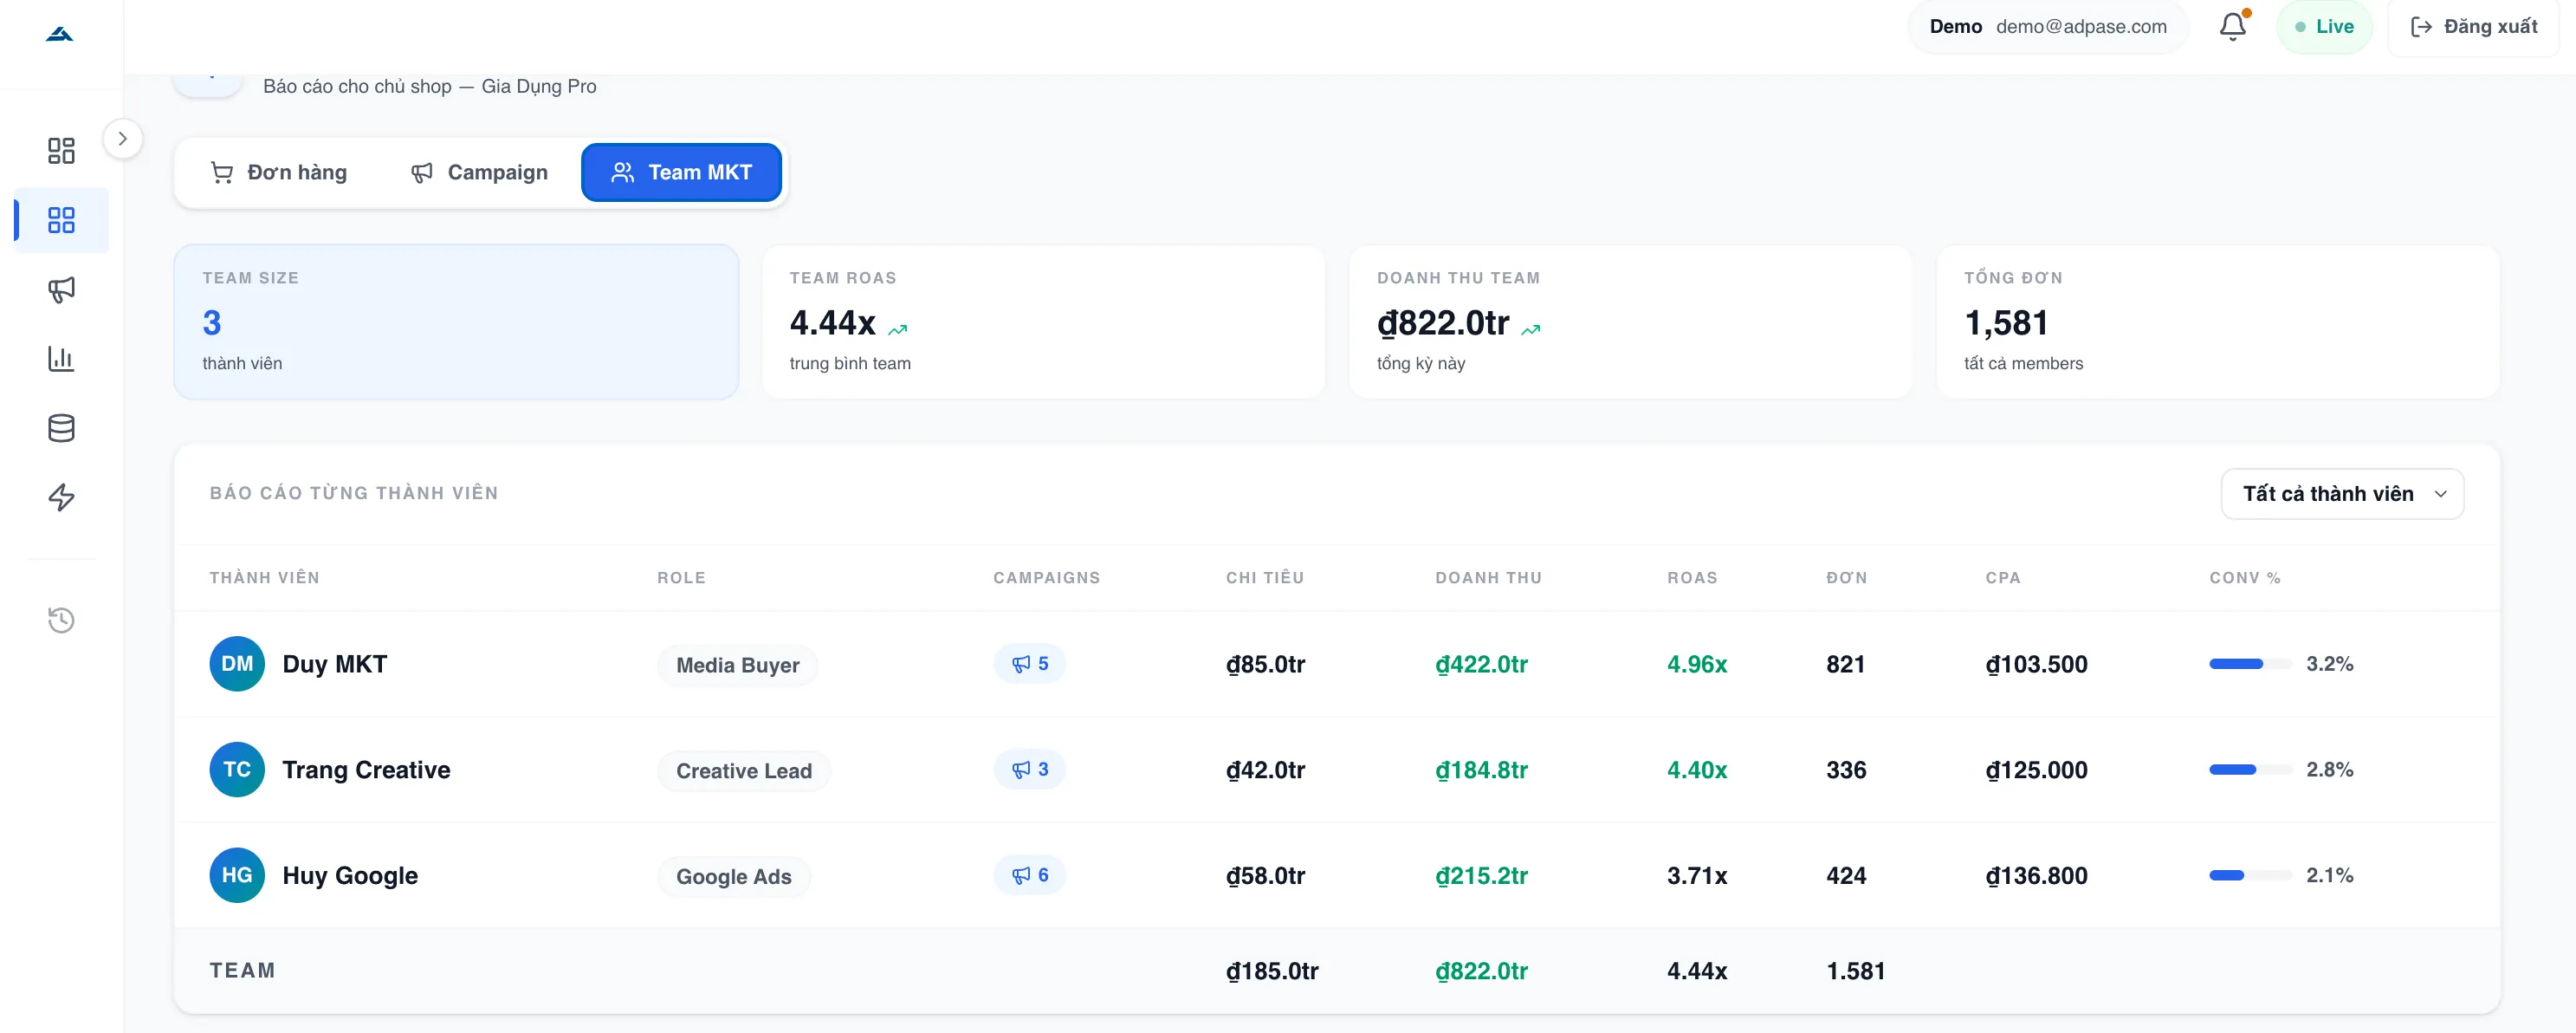Click the Chi Tiêu column header
Viewport: 2576px width, 1033px height.
[1265, 577]
